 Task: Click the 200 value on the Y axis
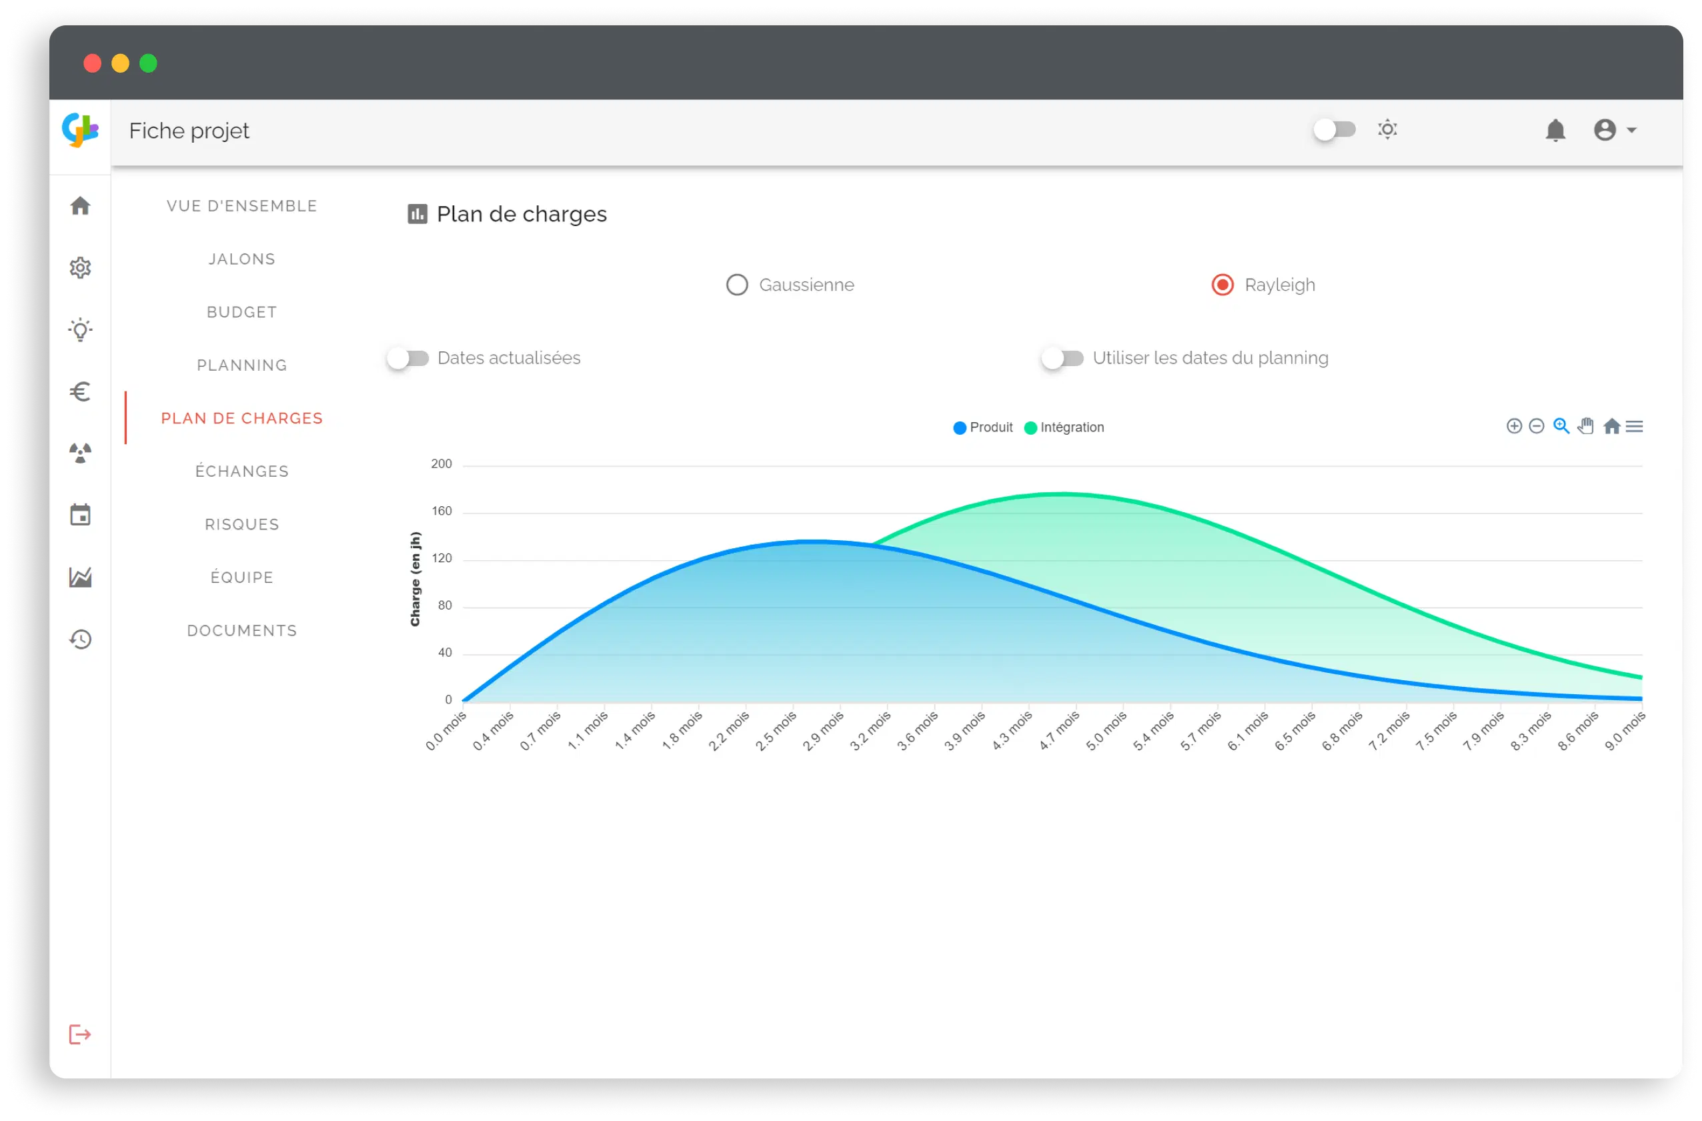pos(442,464)
